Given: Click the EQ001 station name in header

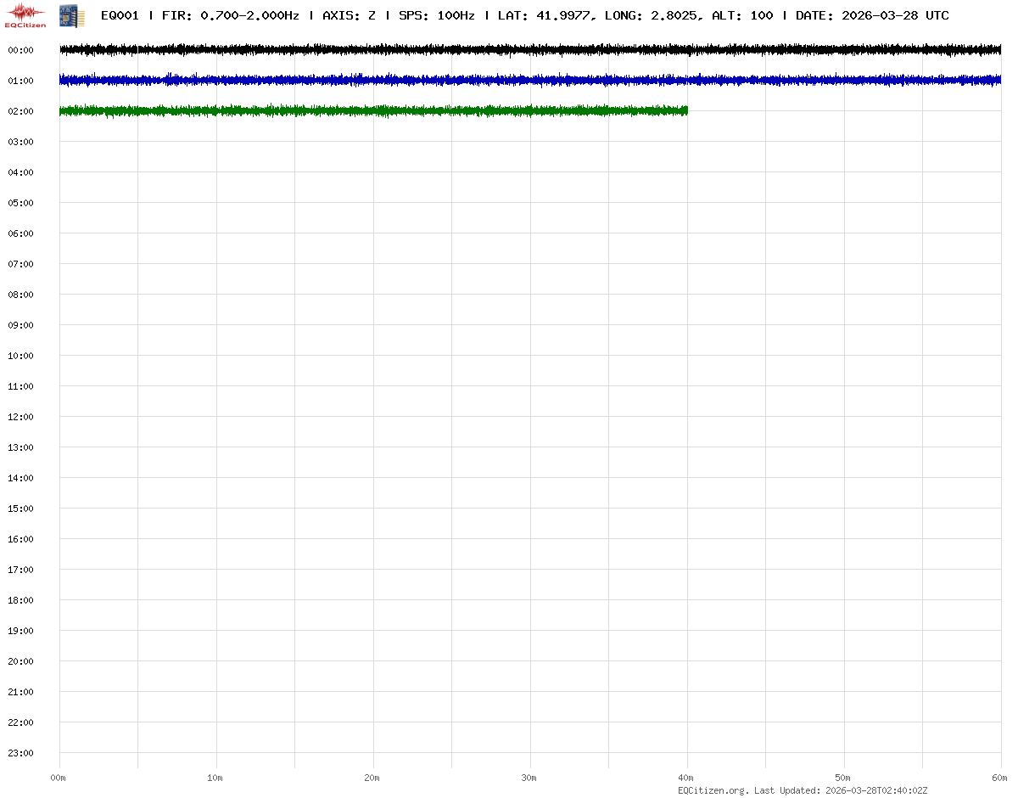Looking at the screenshot, I should 120,15.
